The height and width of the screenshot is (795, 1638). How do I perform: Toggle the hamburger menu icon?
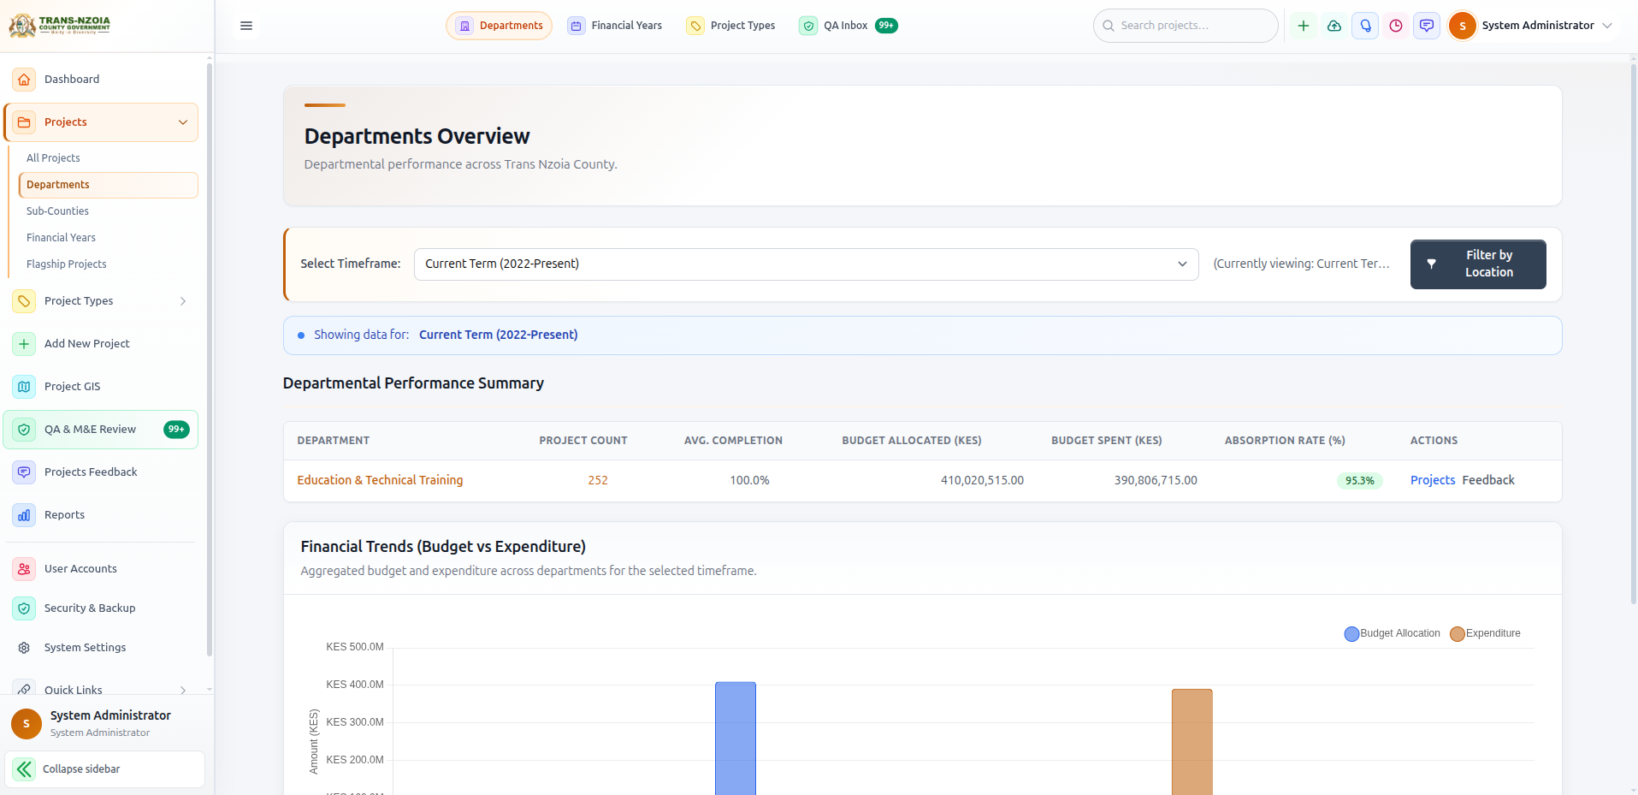(x=246, y=26)
